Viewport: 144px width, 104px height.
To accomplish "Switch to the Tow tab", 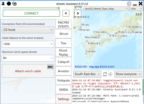I will click(x=64, y=43).
